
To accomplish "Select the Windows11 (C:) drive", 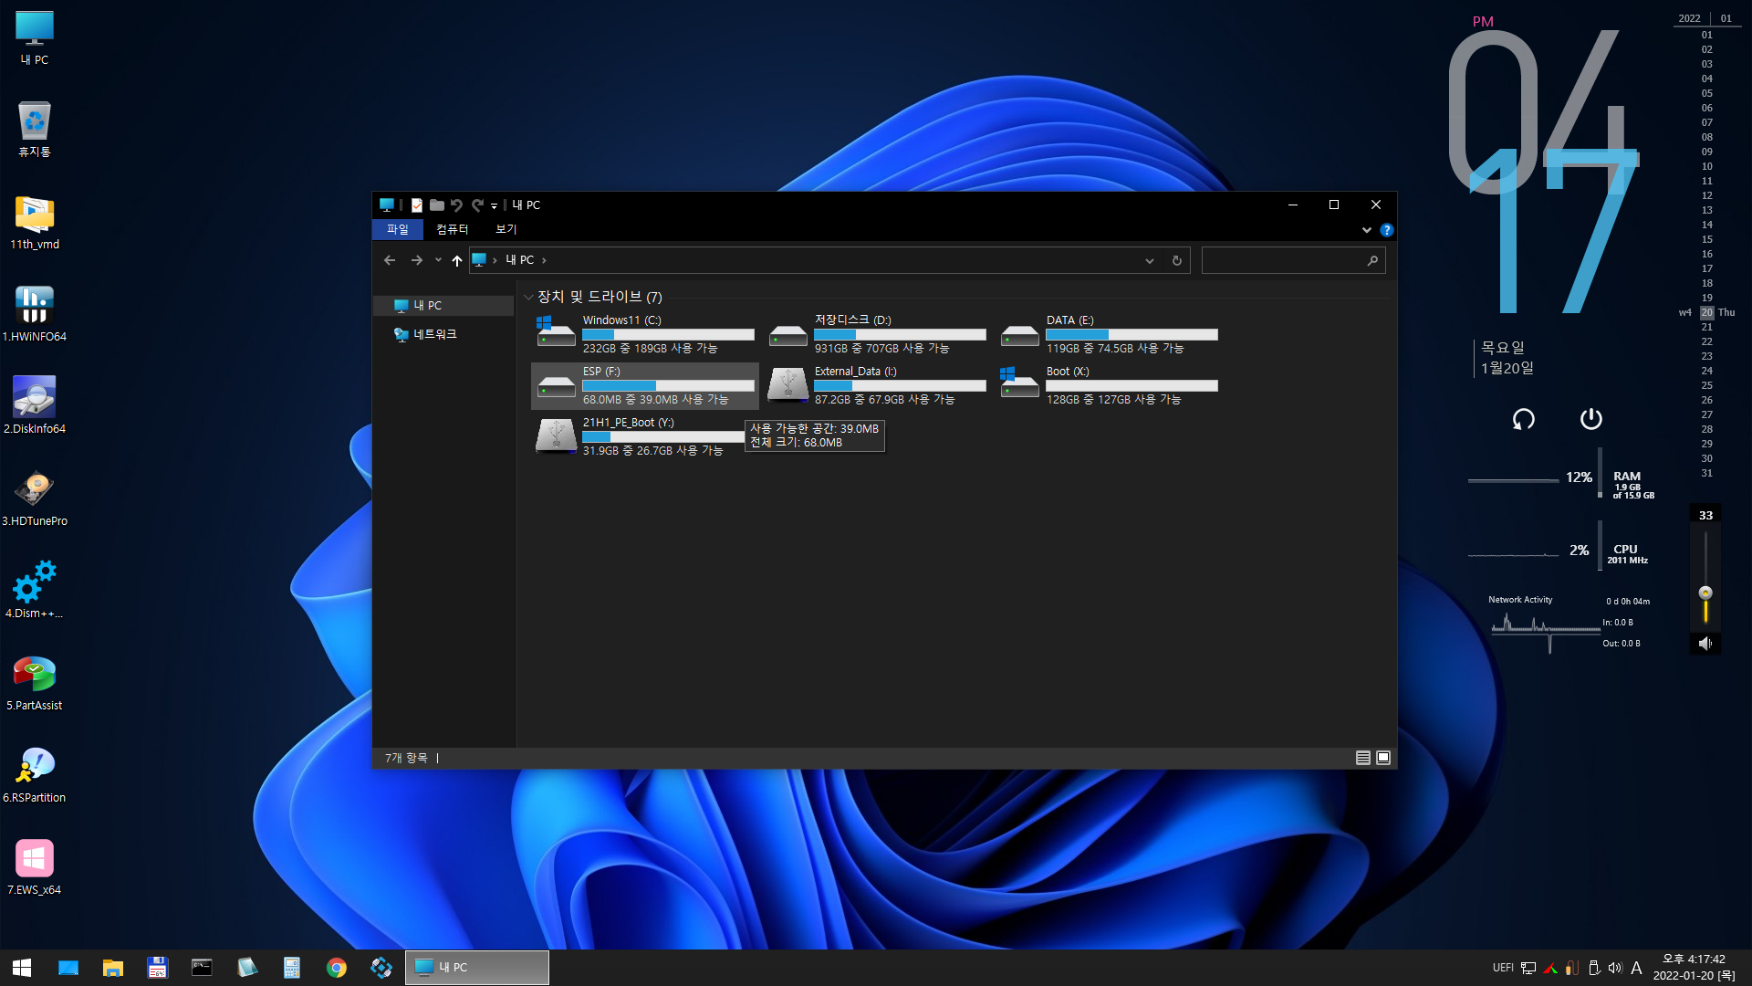I will point(645,334).
